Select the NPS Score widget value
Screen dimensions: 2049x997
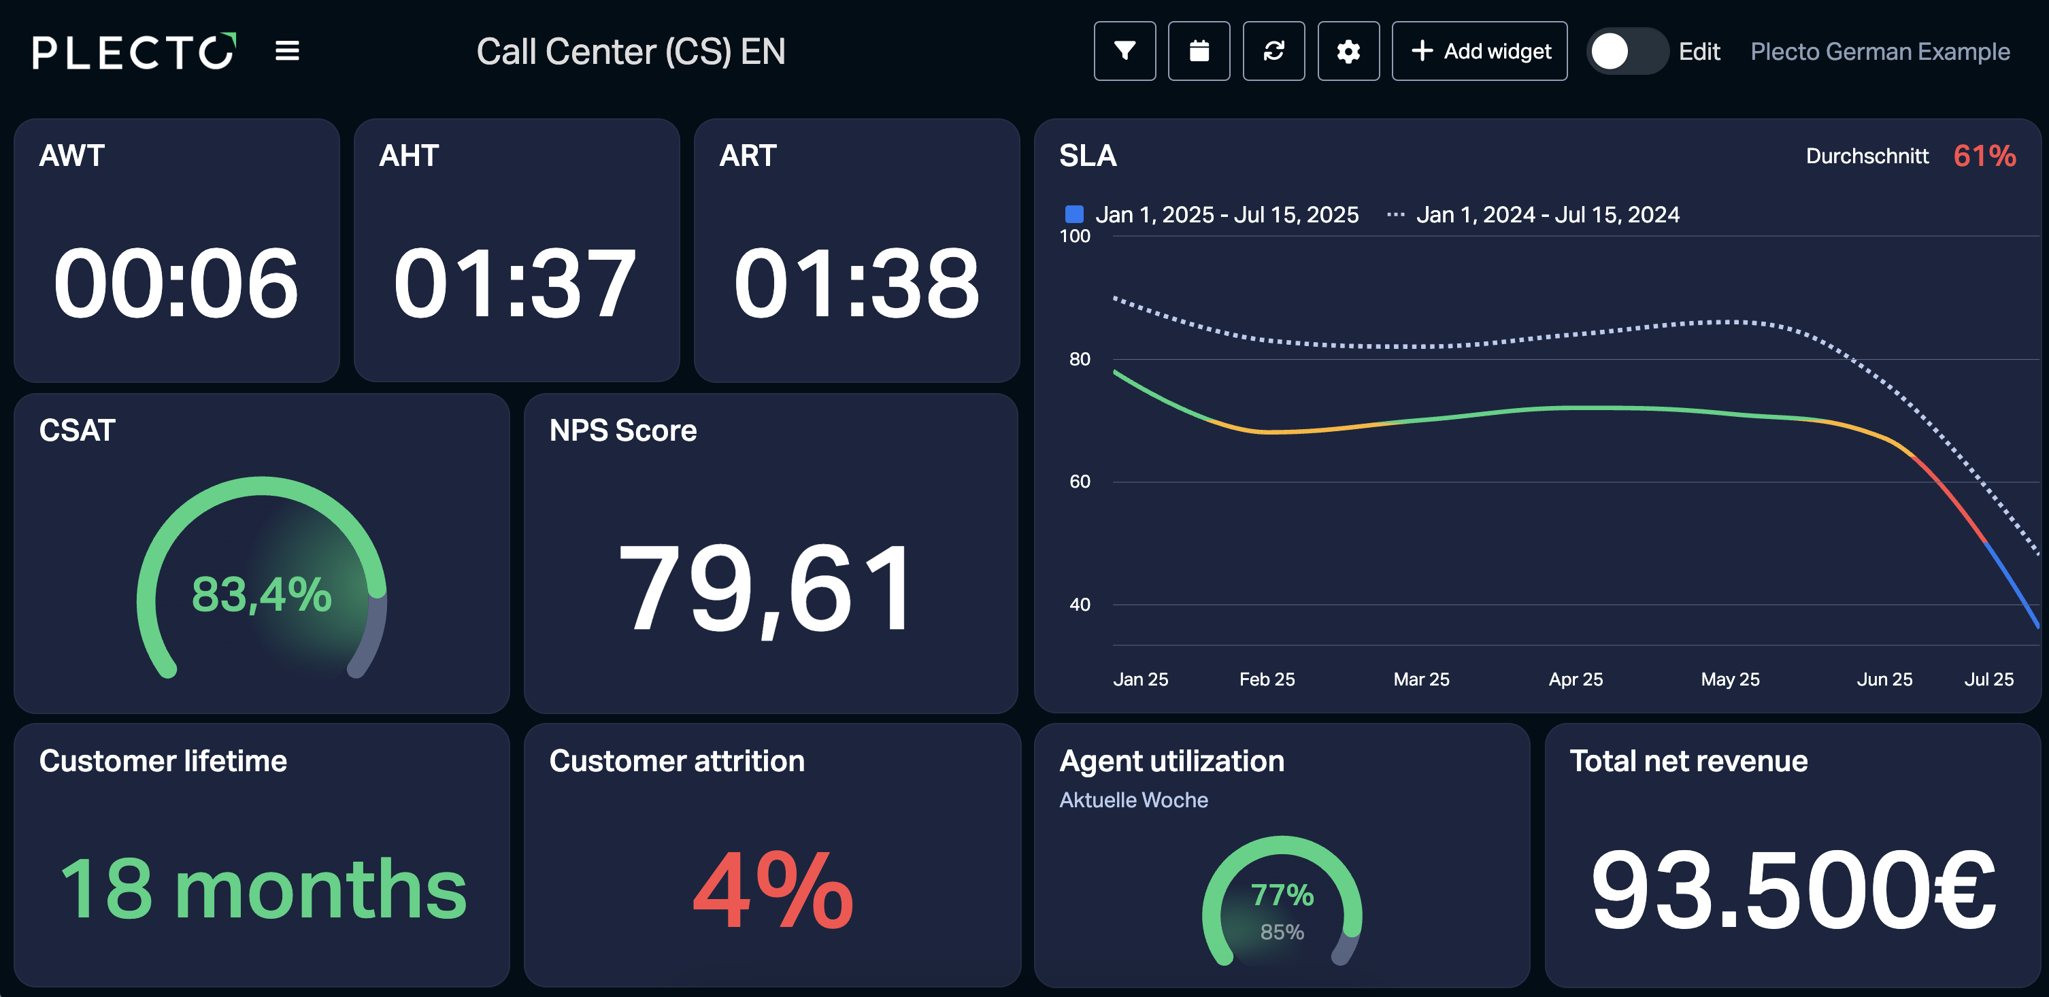pos(769,588)
